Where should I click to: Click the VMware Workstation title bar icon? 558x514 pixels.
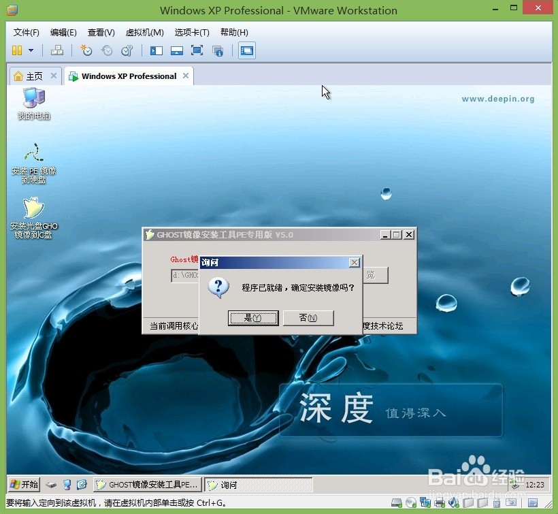pos(12,10)
